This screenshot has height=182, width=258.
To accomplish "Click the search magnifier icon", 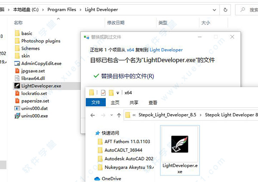I will point(243,10).
